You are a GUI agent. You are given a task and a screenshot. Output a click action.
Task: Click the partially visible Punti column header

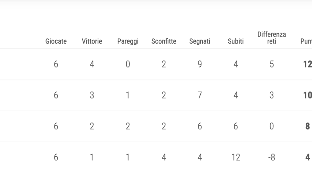[306, 42]
